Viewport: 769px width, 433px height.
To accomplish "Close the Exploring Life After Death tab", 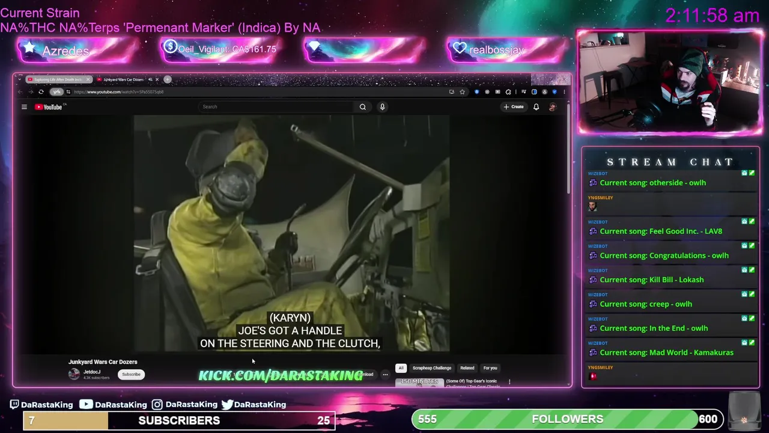I will (x=88, y=79).
